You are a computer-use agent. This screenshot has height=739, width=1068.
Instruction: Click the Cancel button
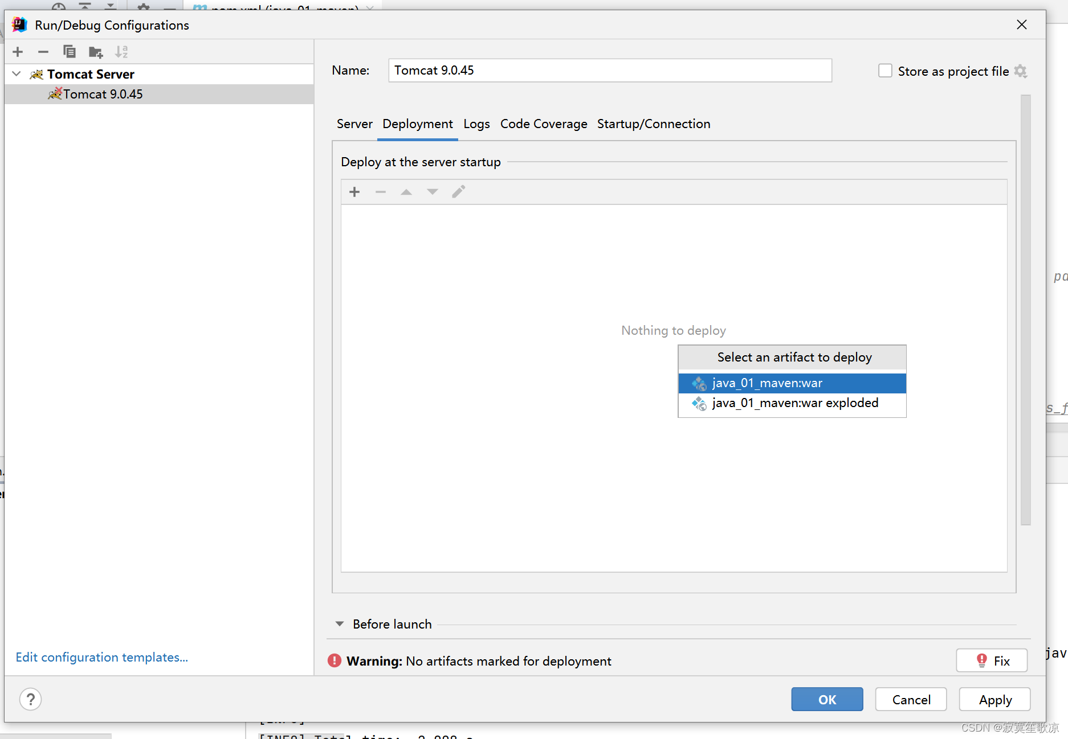[x=911, y=699]
